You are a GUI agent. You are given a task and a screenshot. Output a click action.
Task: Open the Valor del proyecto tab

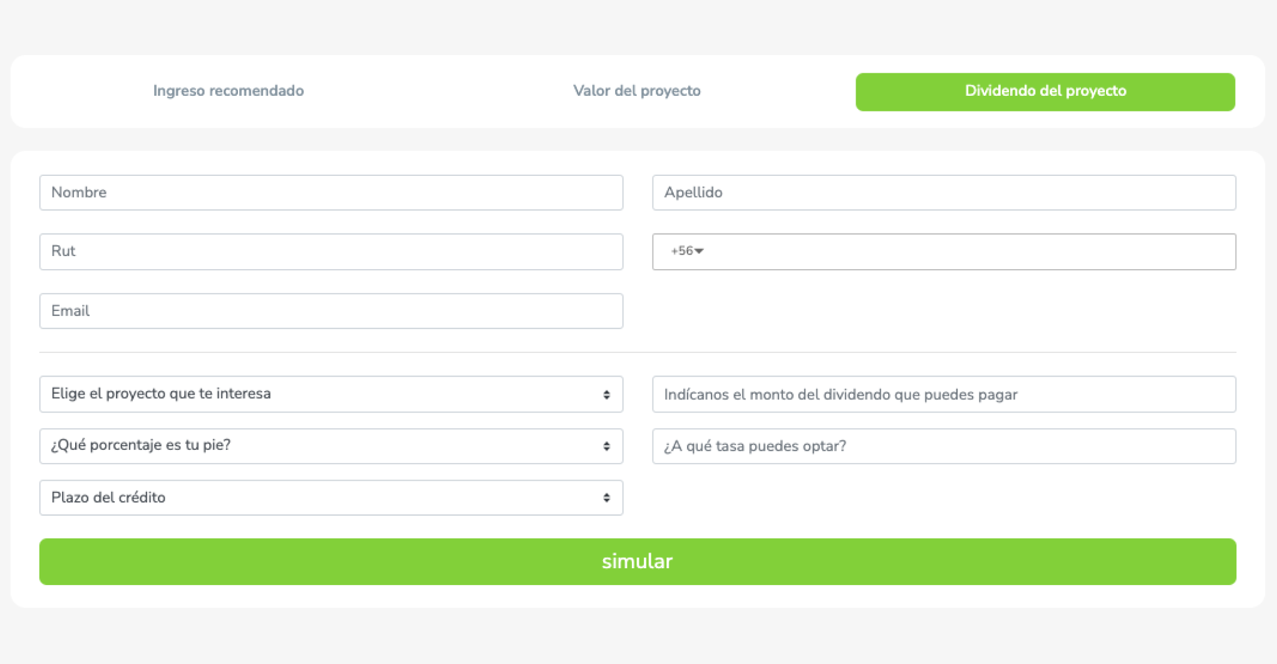pos(636,91)
